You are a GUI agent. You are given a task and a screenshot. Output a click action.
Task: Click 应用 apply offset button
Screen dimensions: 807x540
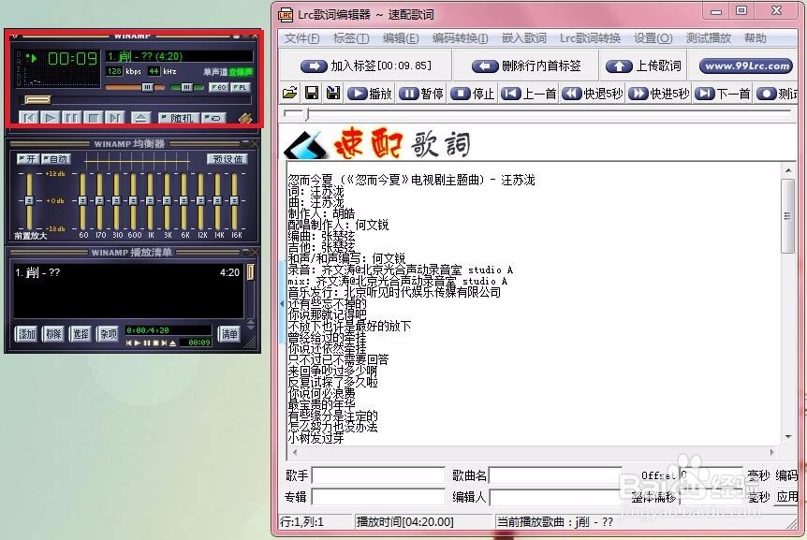click(x=786, y=496)
